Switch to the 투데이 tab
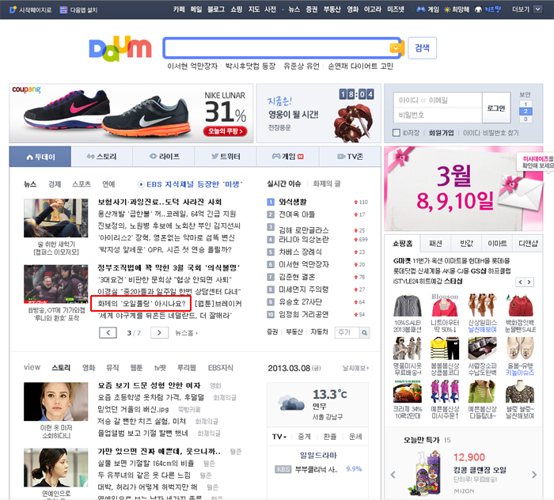Screen dimensions: 554x500 coord(40,157)
